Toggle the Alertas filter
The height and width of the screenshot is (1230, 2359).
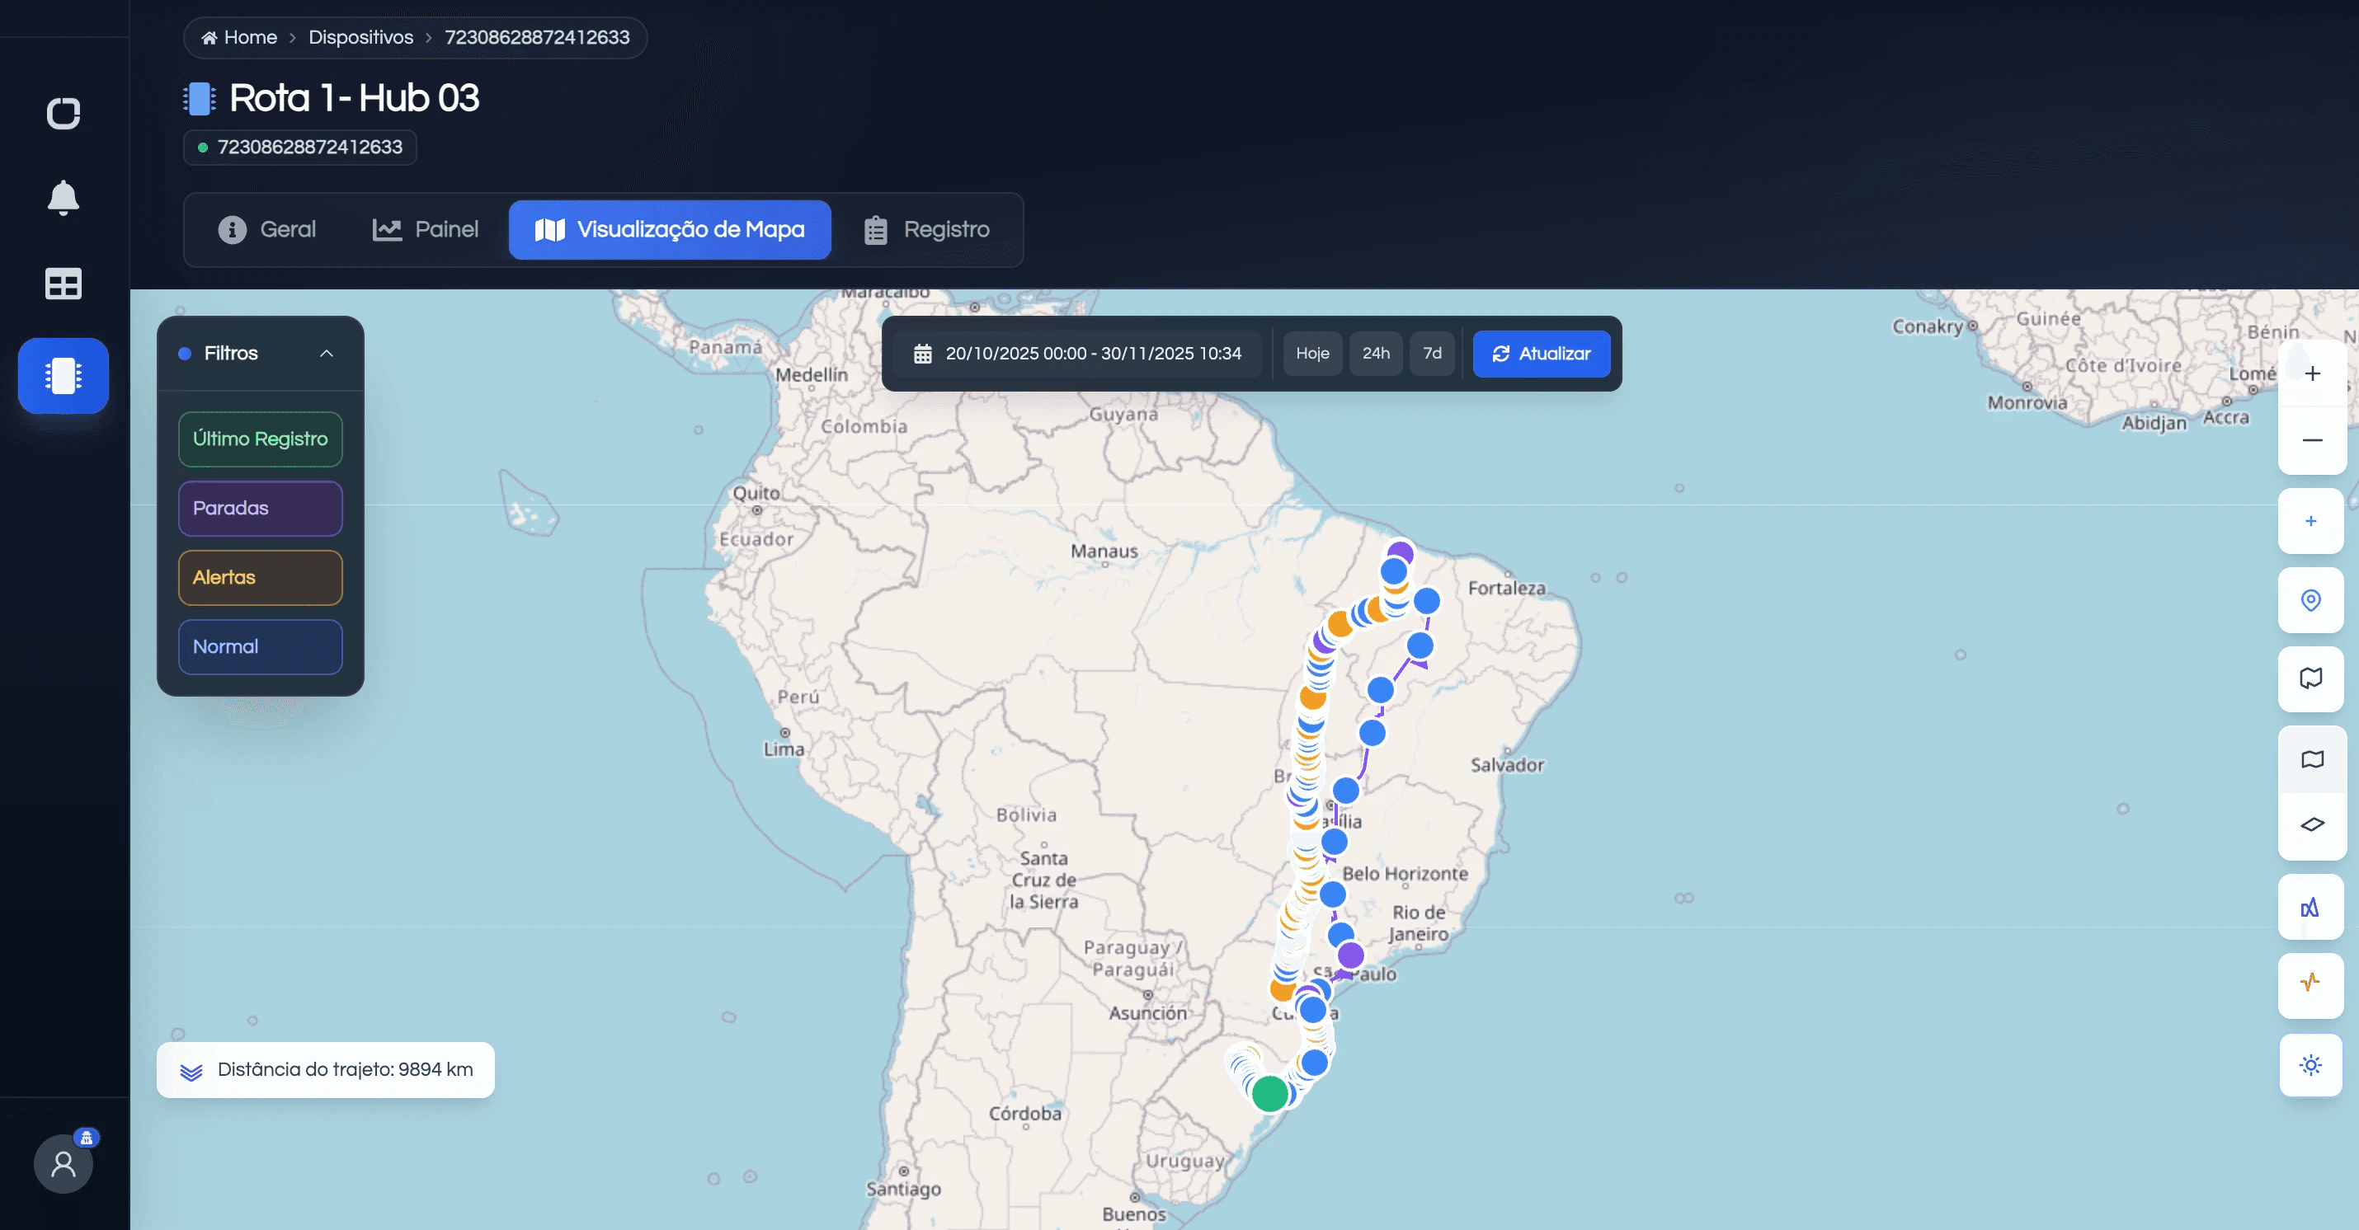click(x=260, y=577)
